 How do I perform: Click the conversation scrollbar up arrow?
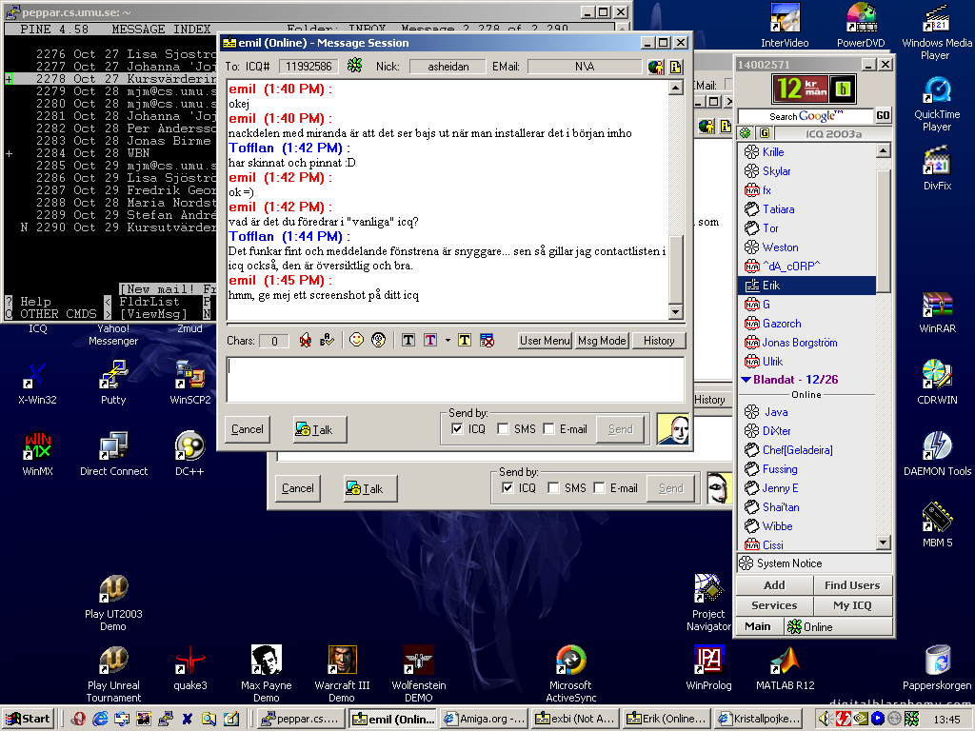click(676, 88)
